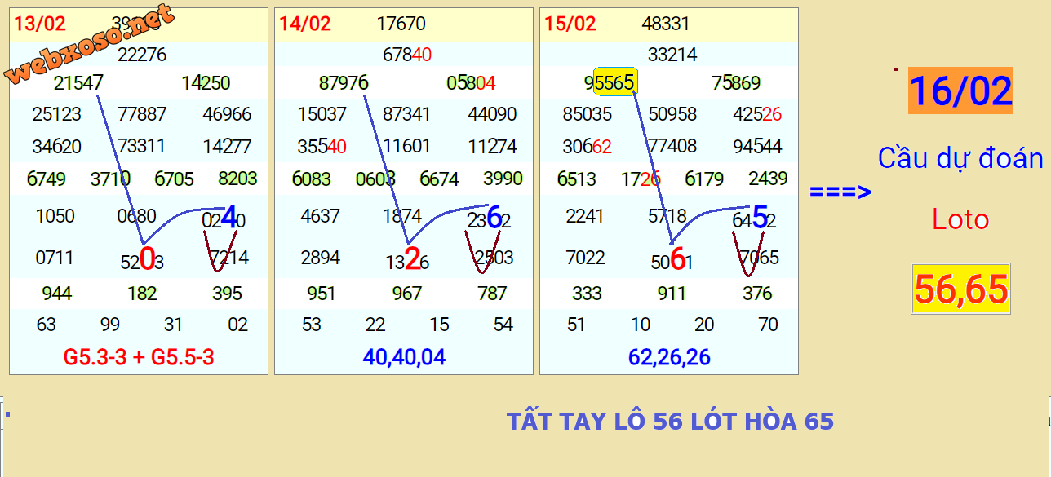Click the 14/02 date header
The image size is (1051, 477).
tap(305, 24)
